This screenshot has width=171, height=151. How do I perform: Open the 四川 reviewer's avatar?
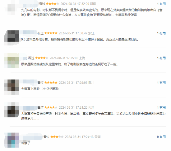coord(11,87)
